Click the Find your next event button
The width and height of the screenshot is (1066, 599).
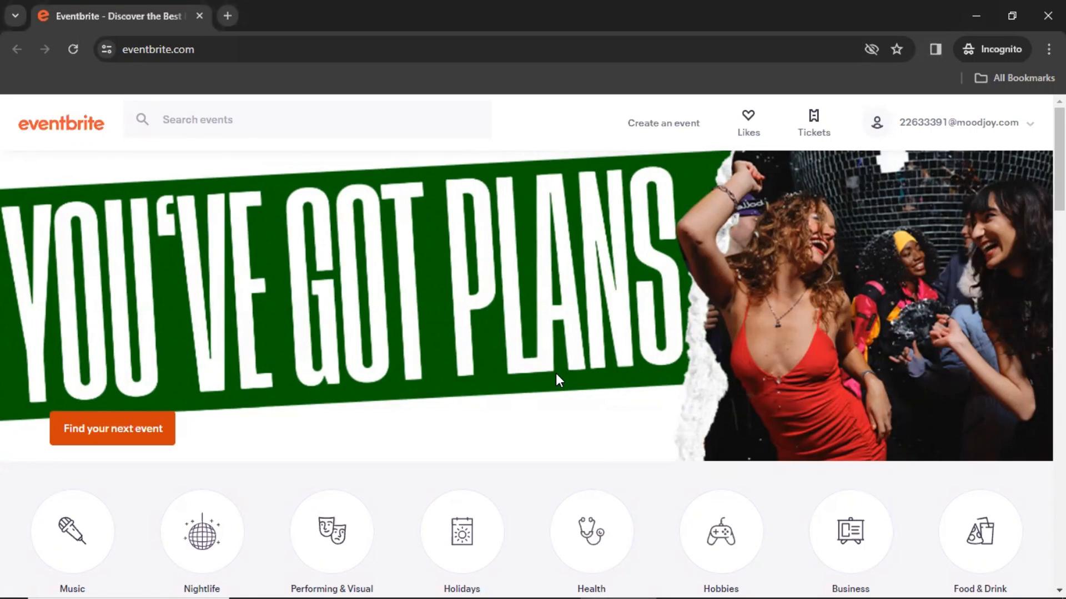point(113,428)
